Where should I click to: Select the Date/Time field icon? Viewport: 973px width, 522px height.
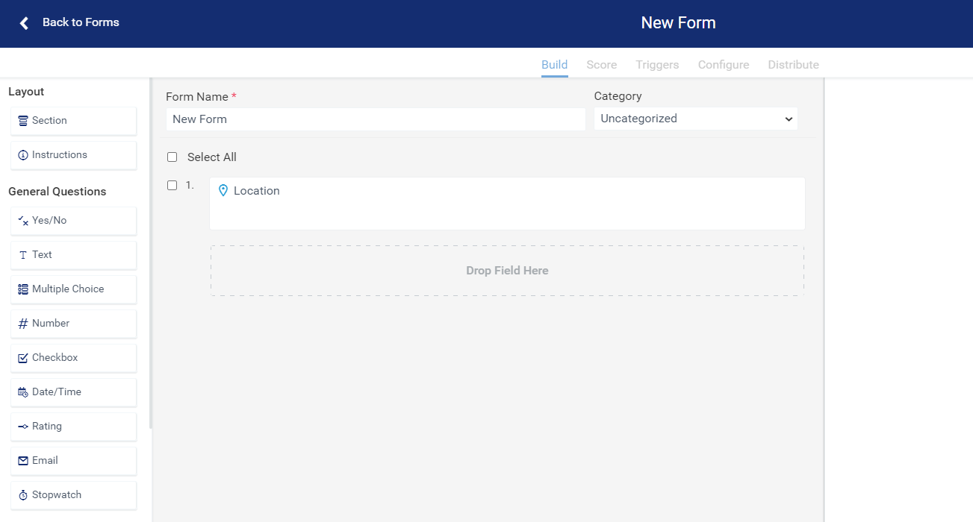[23, 391]
